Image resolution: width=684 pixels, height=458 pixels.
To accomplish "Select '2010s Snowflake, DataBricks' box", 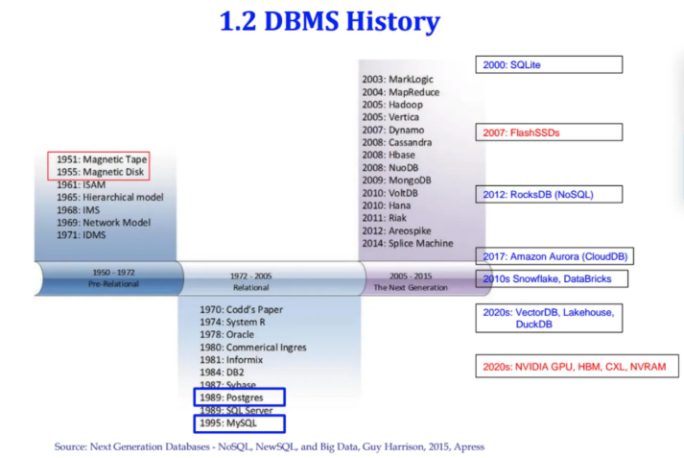I will click(x=552, y=278).
